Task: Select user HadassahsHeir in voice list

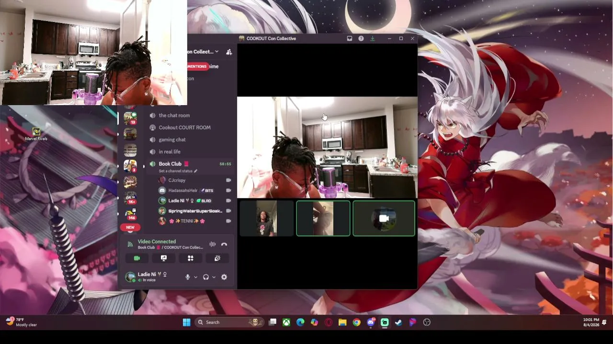Action: coord(183,191)
